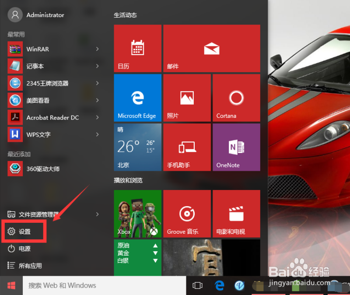
Task: Click the Windows Start button
Action: pyautogui.click(x=11, y=285)
